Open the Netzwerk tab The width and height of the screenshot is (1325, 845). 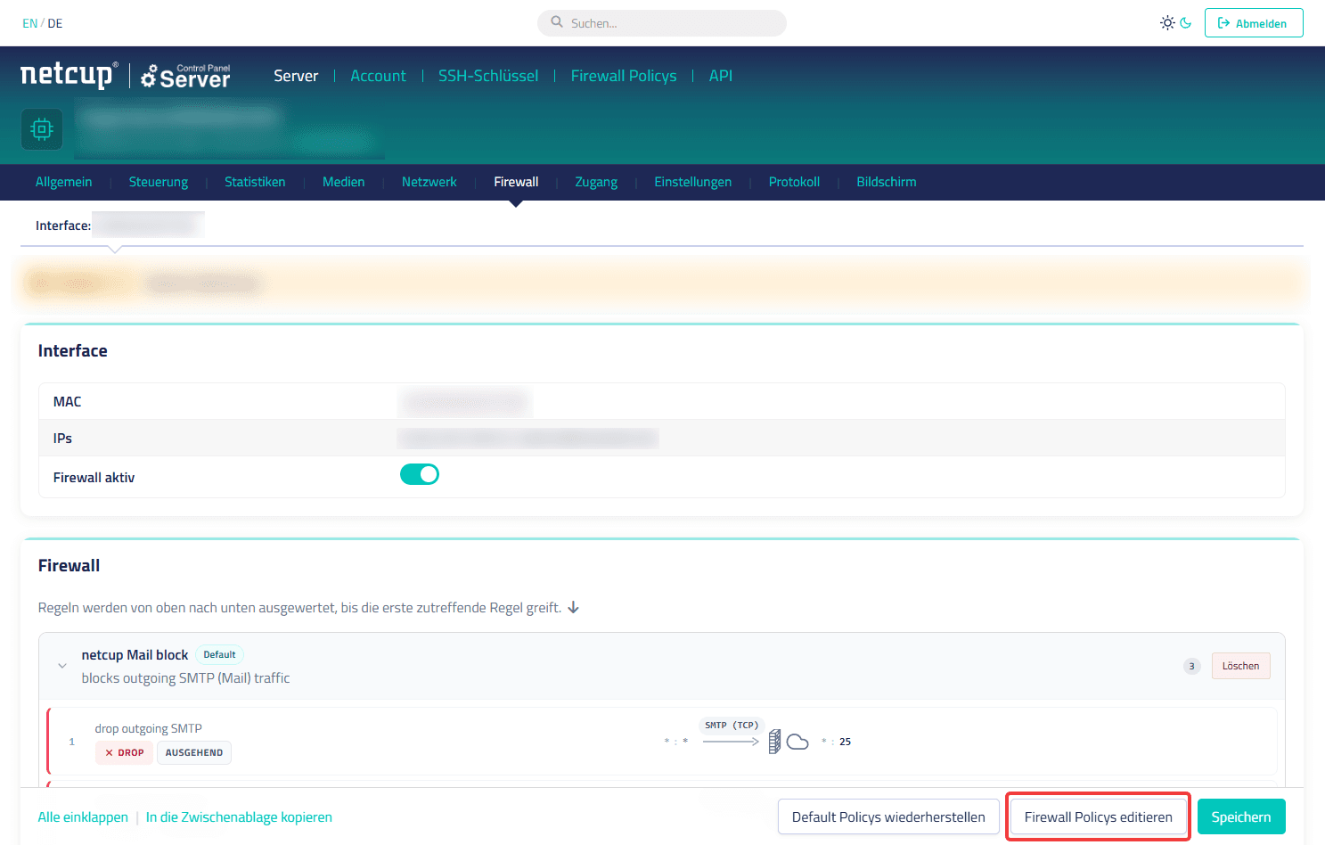[x=429, y=182]
